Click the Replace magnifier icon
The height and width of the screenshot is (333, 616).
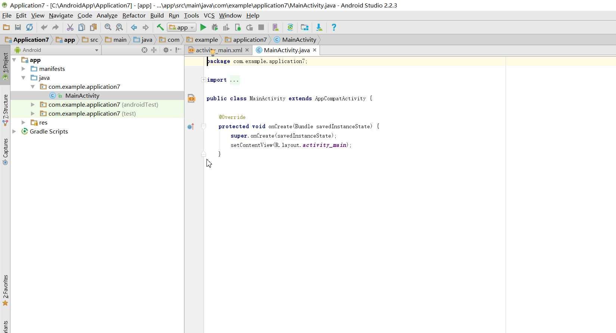pos(119,27)
